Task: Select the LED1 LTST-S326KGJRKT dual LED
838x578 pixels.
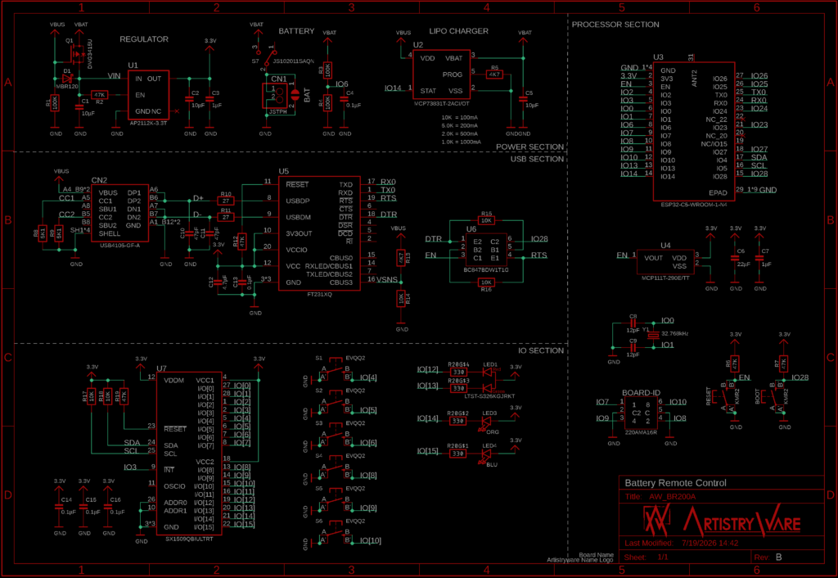Action: pos(491,378)
